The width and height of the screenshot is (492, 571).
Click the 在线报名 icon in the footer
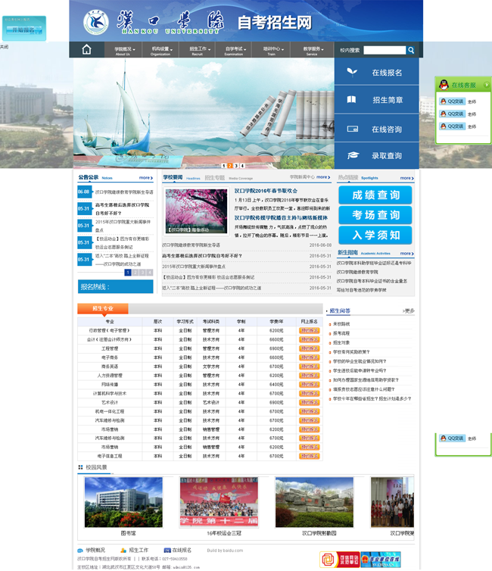pos(167,551)
